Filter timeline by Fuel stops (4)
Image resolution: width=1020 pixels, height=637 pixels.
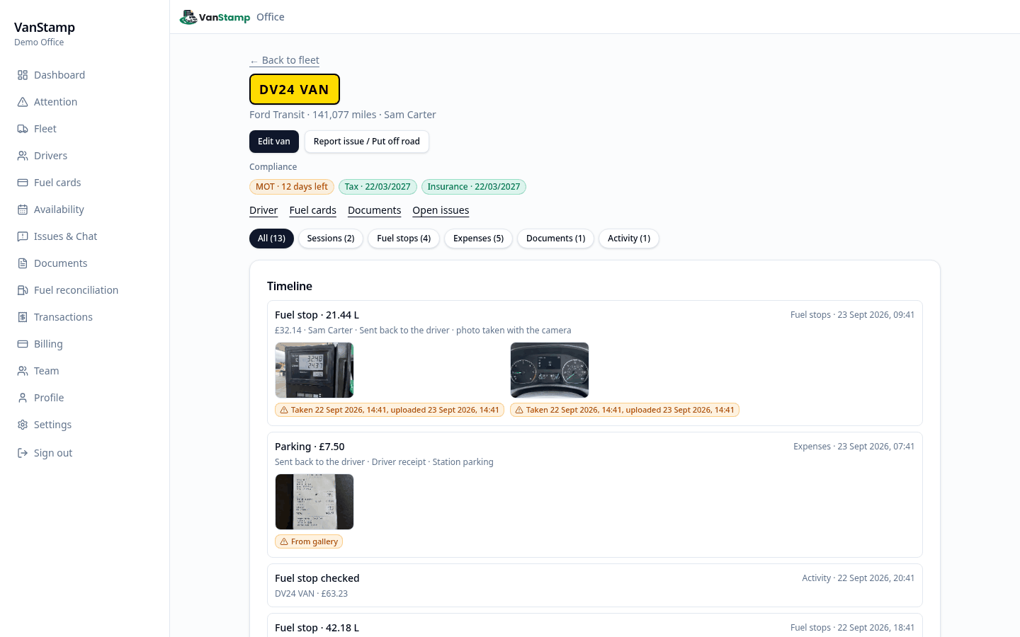tap(404, 239)
